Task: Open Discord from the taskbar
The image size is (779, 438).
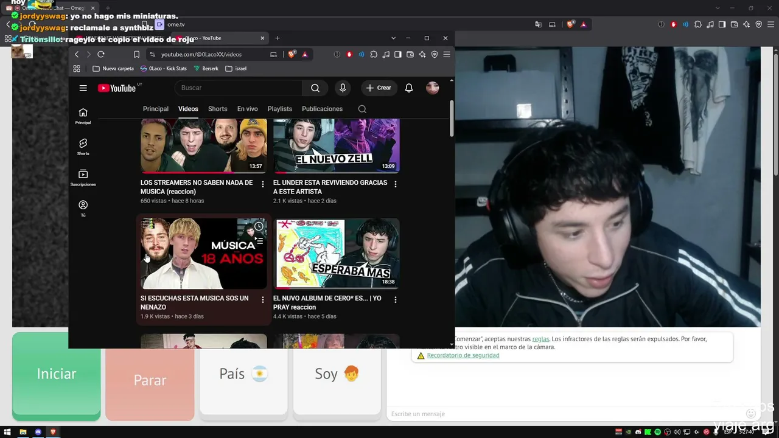Action: (38, 432)
